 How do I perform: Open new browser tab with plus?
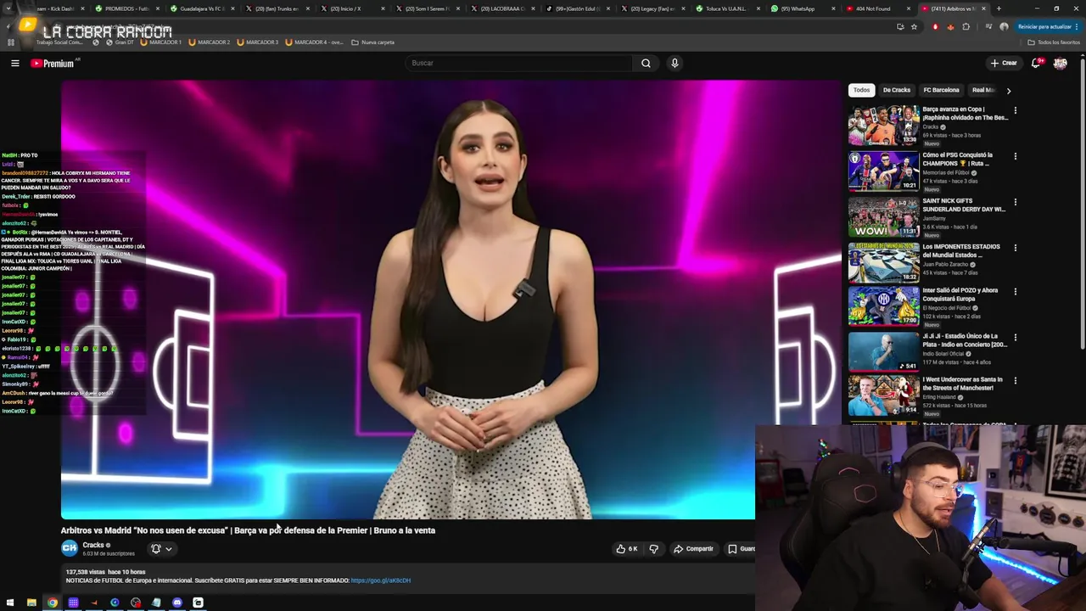[x=999, y=8]
